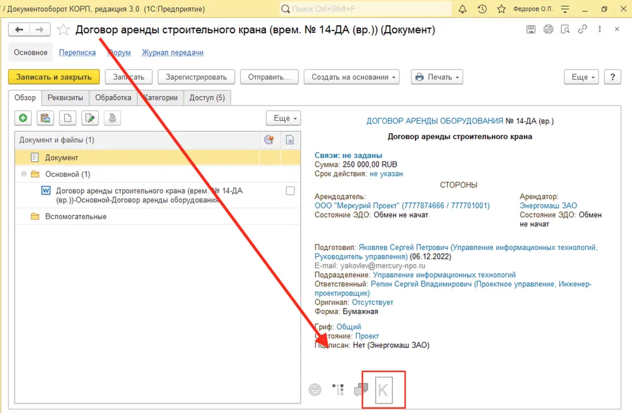
Task: Select Документ row in files list
Action: [x=157, y=157]
